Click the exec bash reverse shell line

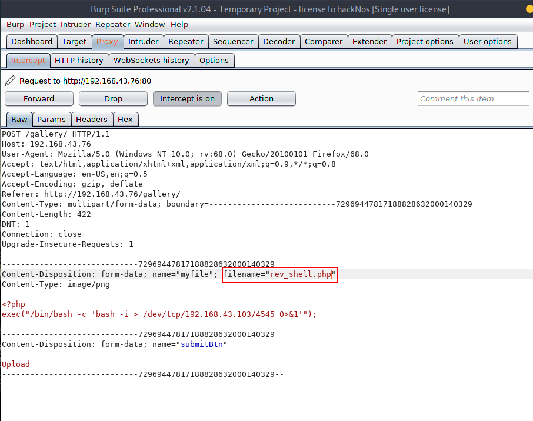point(159,314)
